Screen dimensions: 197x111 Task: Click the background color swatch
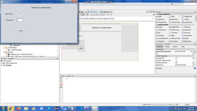[x=176, y=65]
